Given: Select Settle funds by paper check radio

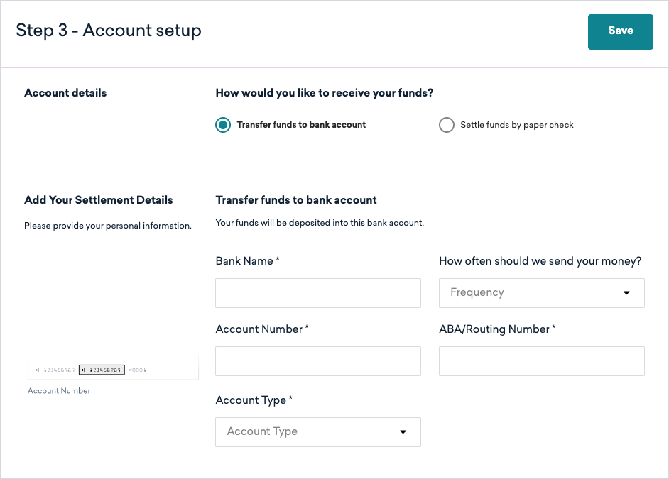Looking at the screenshot, I should (446, 125).
